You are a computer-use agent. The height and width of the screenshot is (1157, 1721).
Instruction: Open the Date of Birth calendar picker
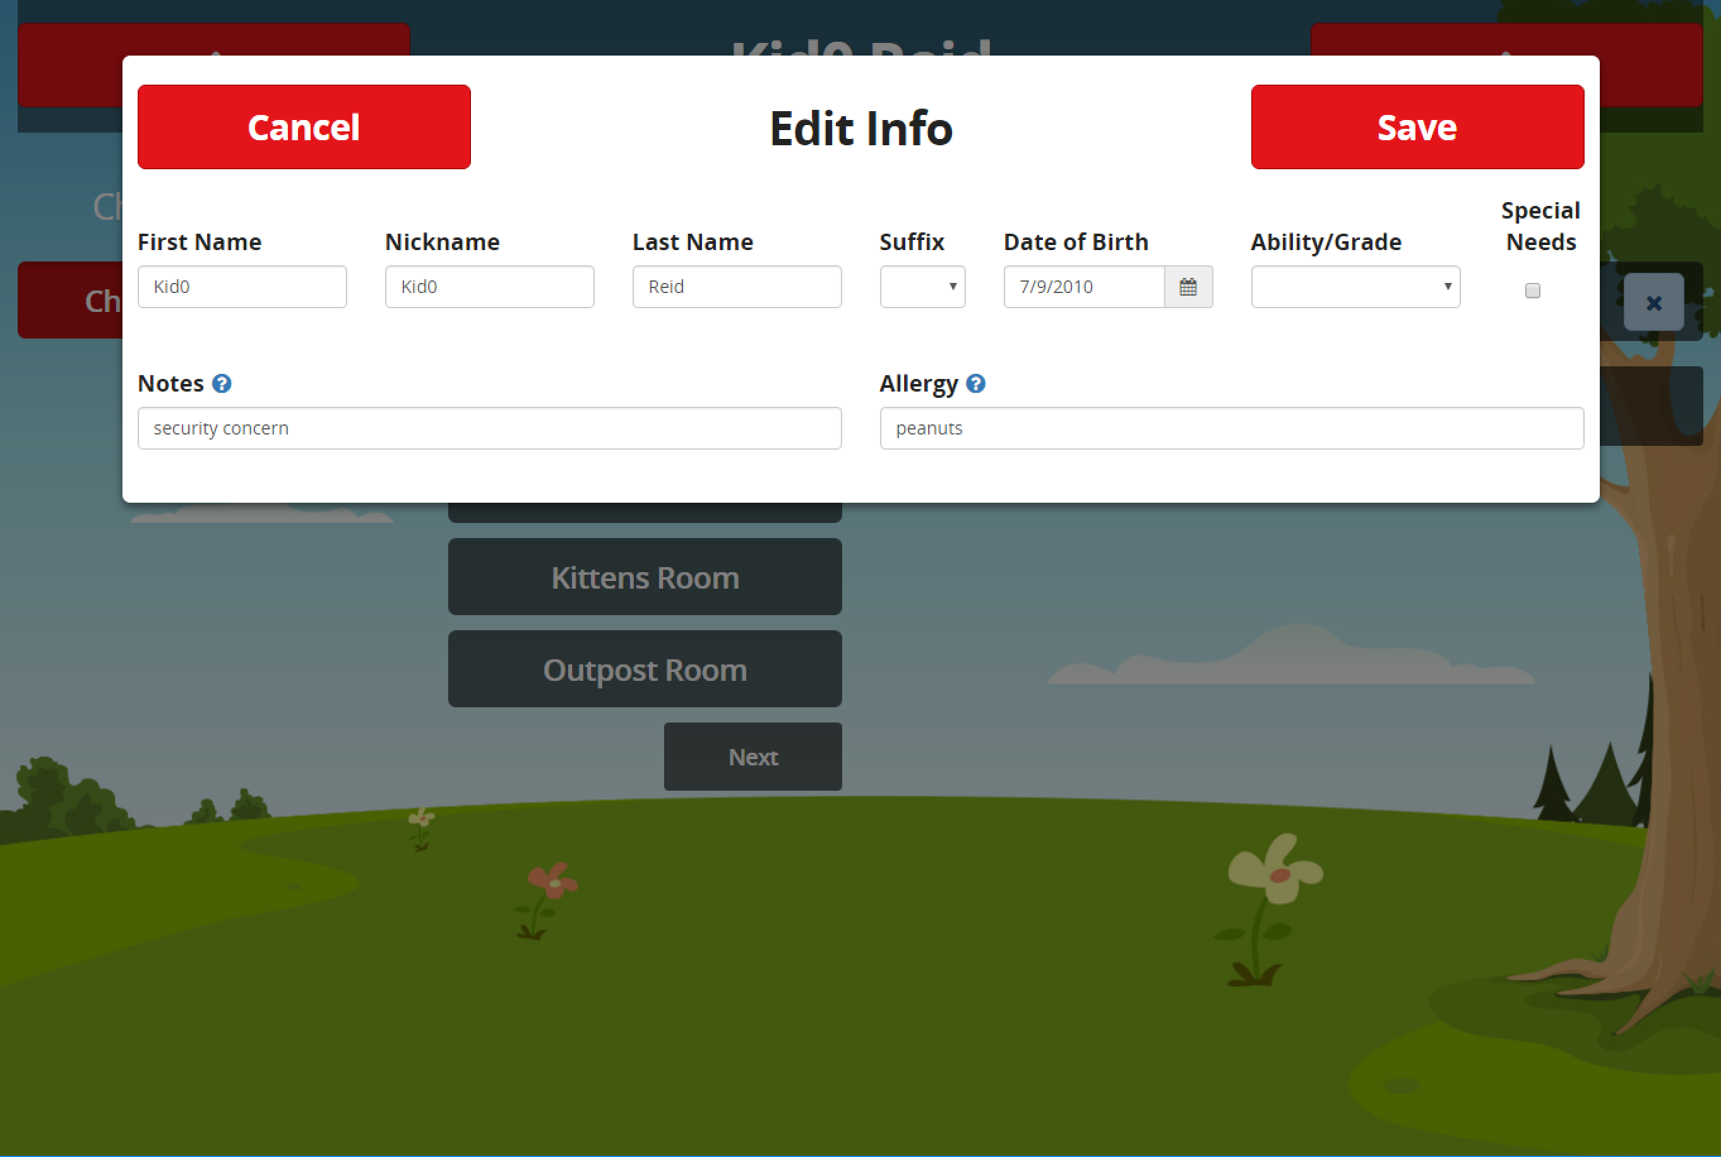tap(1188, 287)
